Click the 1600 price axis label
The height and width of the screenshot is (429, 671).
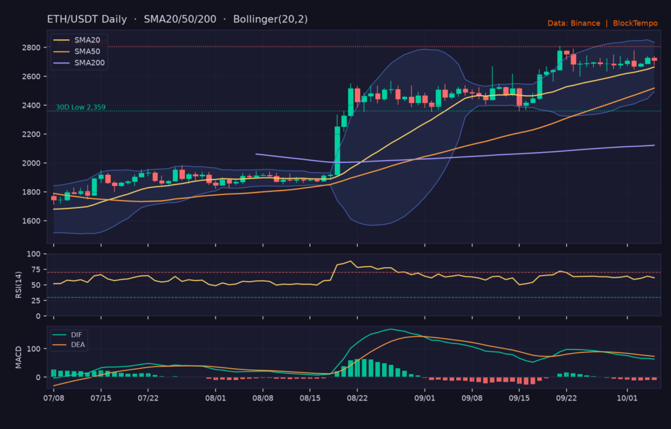[x=31, y=221]
